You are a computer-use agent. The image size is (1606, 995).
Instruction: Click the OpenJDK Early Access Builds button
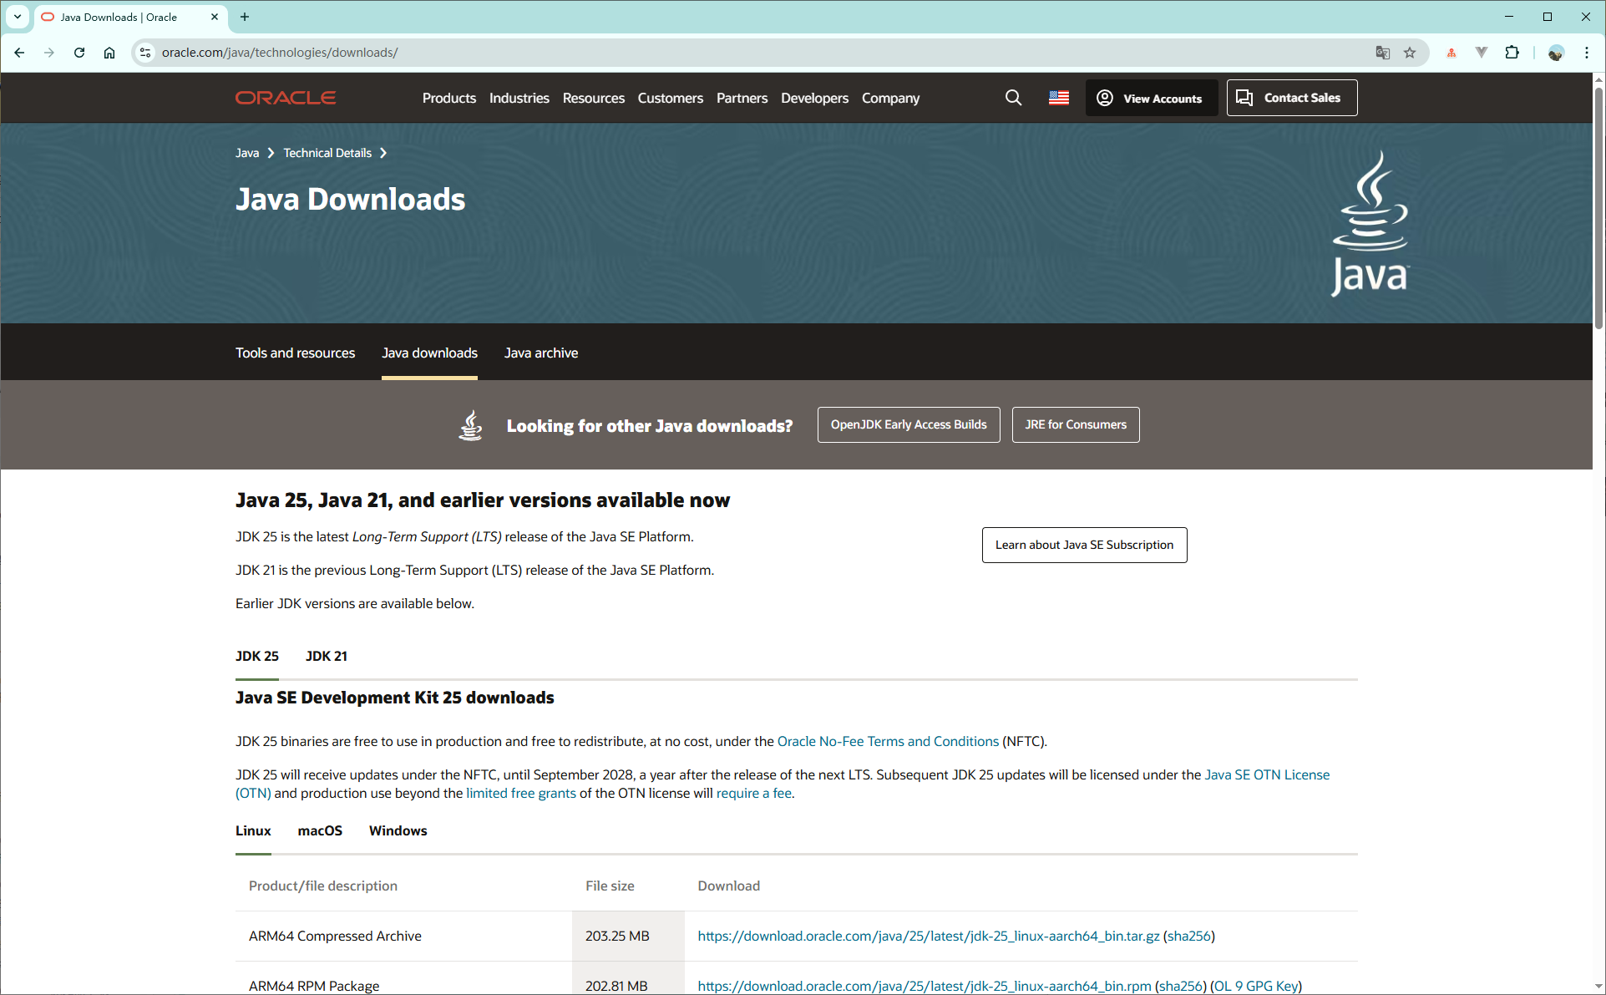(908, 424)
